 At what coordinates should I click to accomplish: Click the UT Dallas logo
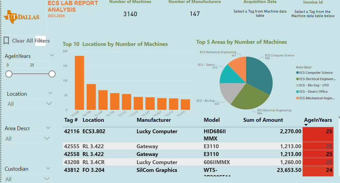pos(21,17)
